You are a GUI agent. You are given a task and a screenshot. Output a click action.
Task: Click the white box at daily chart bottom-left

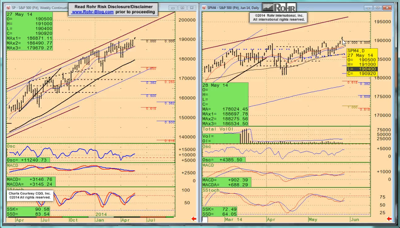click(x=205, y=219)
